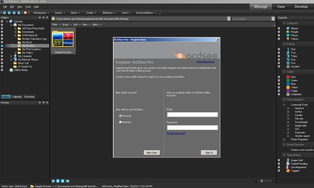The image size is (314, 188).
Task: Select the Tagged special item icon
Action: pos(288,171)
